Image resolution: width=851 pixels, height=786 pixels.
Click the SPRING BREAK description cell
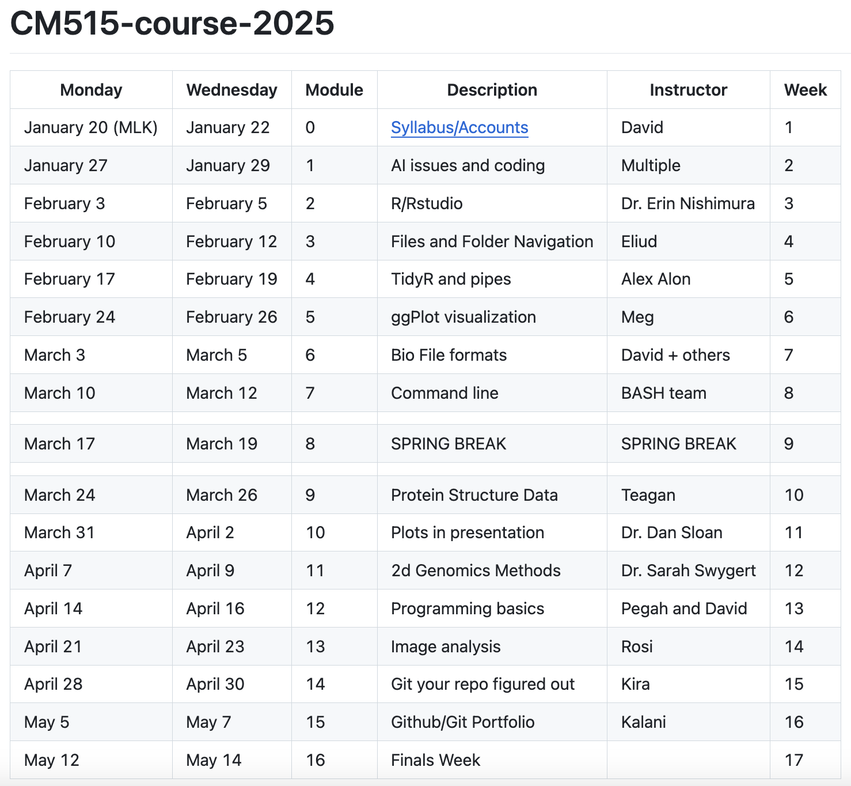[449, 444]
